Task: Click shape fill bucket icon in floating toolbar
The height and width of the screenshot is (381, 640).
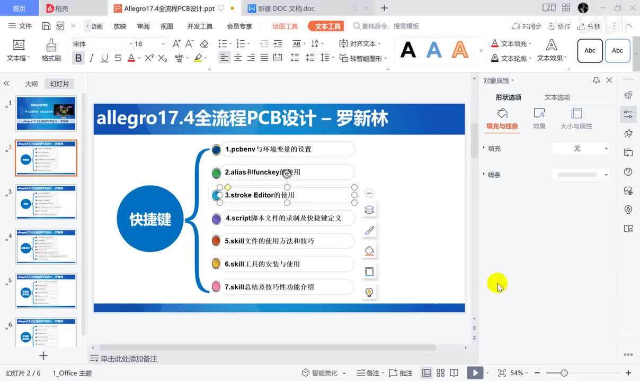Action: click(x=370, y=251)
